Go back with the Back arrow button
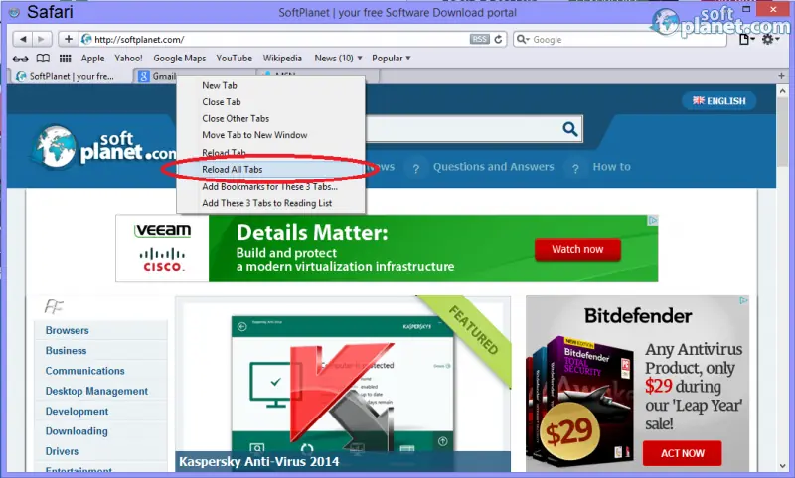 (23, 39)
